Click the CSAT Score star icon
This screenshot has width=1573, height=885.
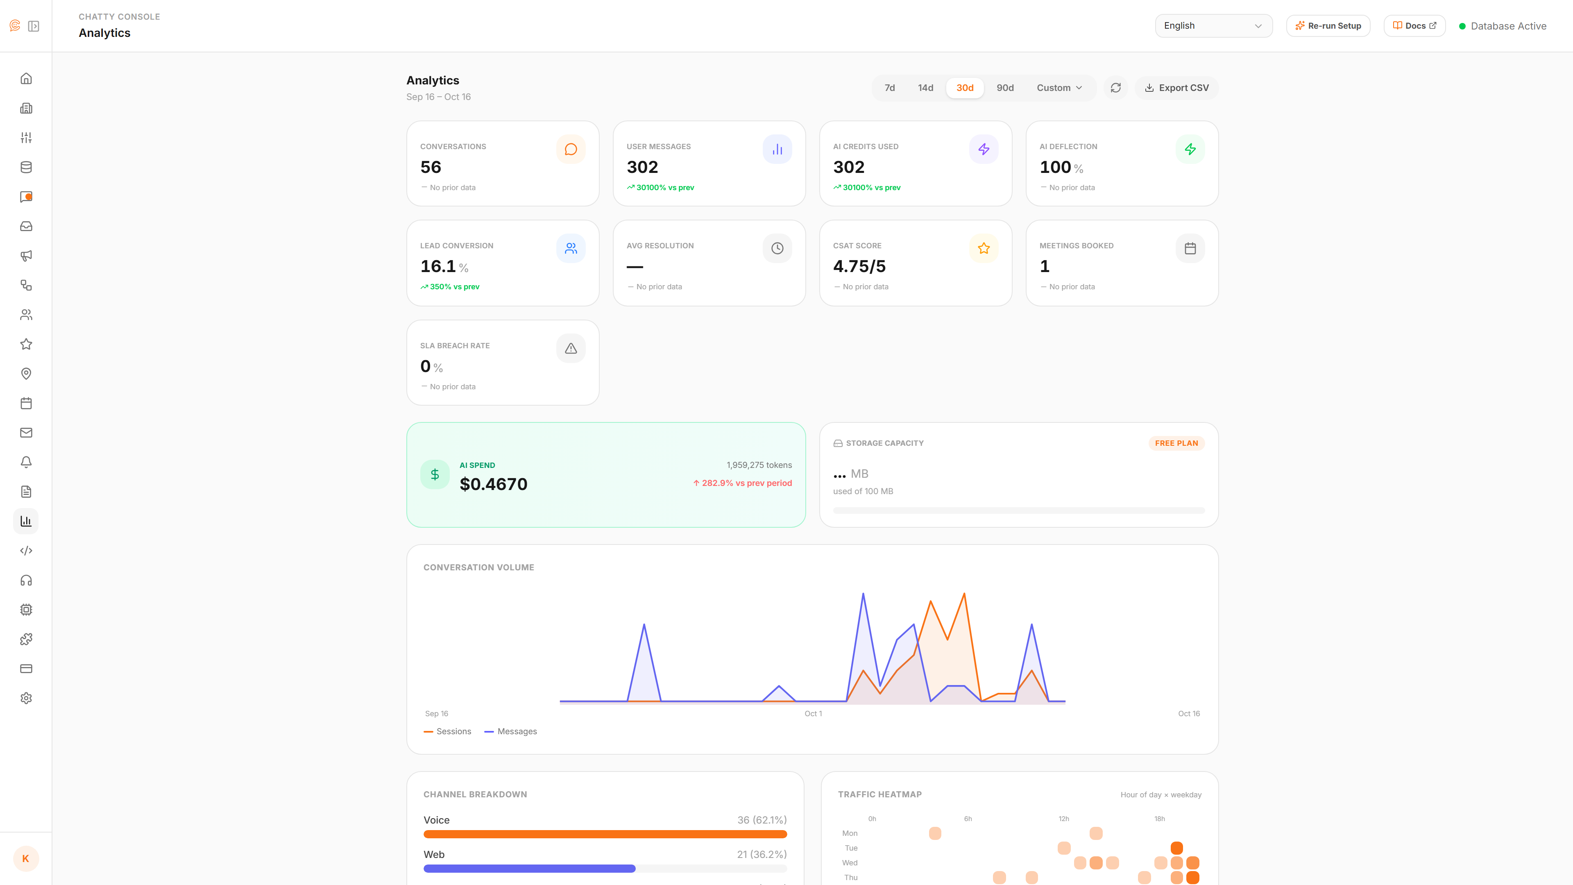pyautogui.click(x=984, y=249)
